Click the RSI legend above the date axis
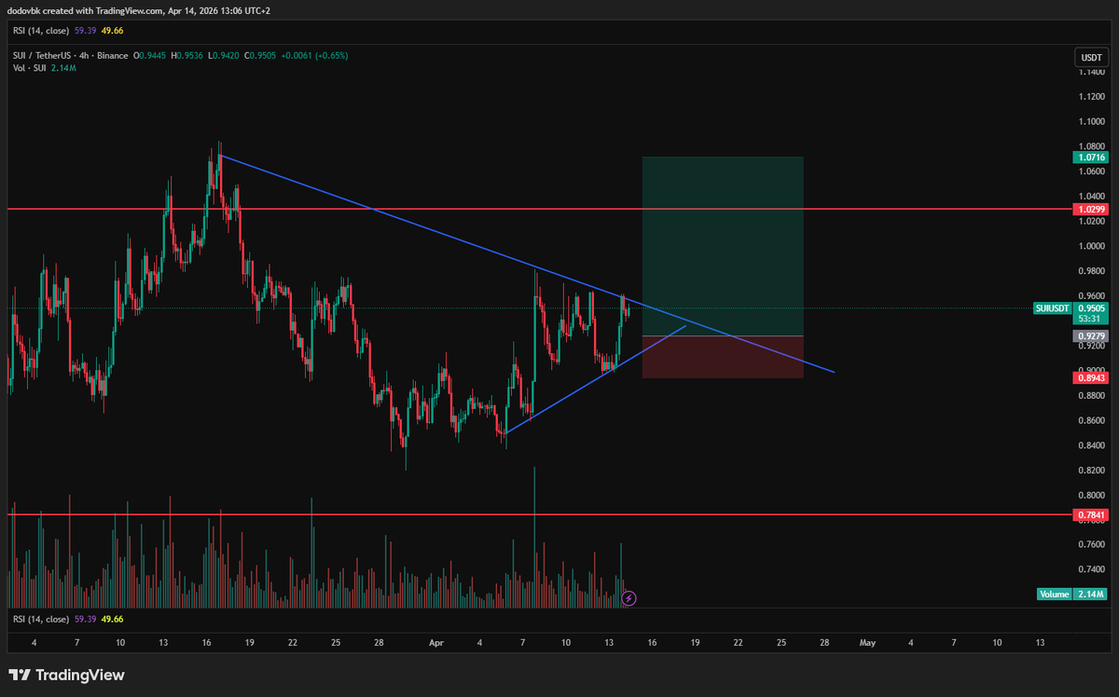 67,619
